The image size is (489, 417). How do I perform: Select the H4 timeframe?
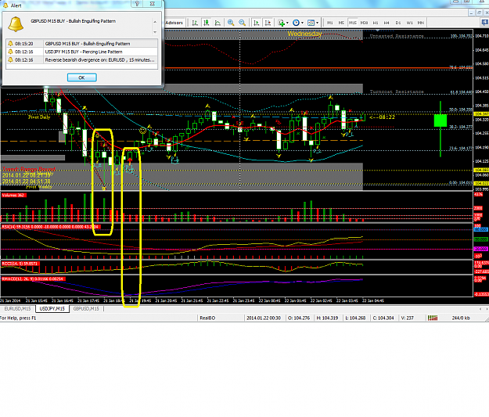[387, 23]
